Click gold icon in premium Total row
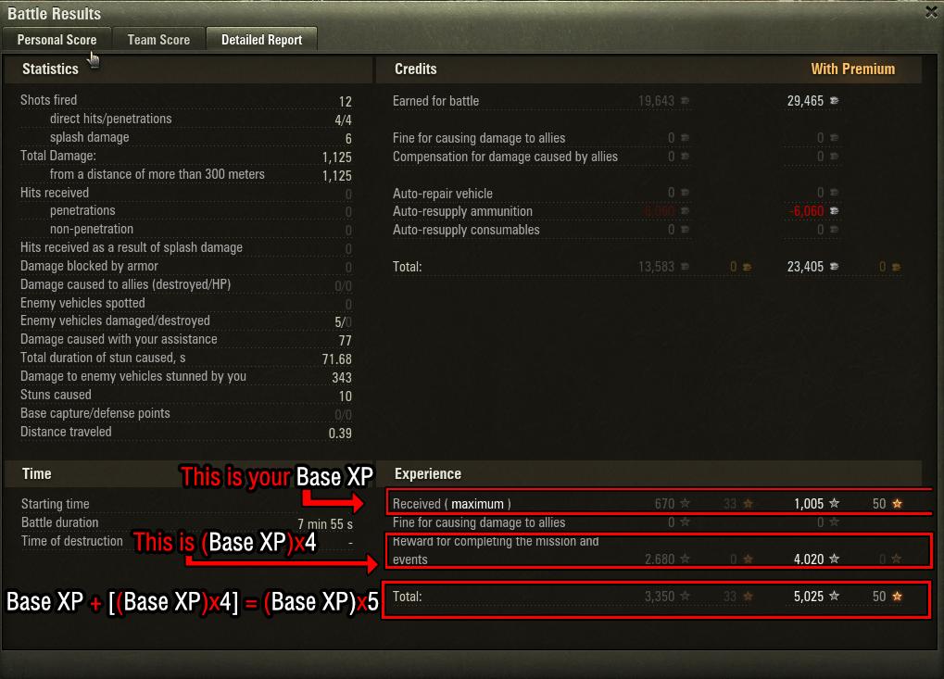Screen dimensions: 944x679 tap(896, 267)
